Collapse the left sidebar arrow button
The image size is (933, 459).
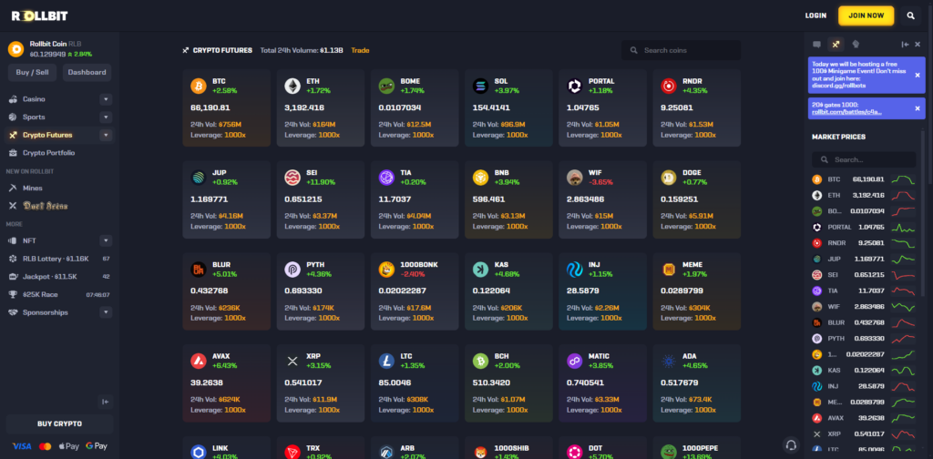[105, 402]
